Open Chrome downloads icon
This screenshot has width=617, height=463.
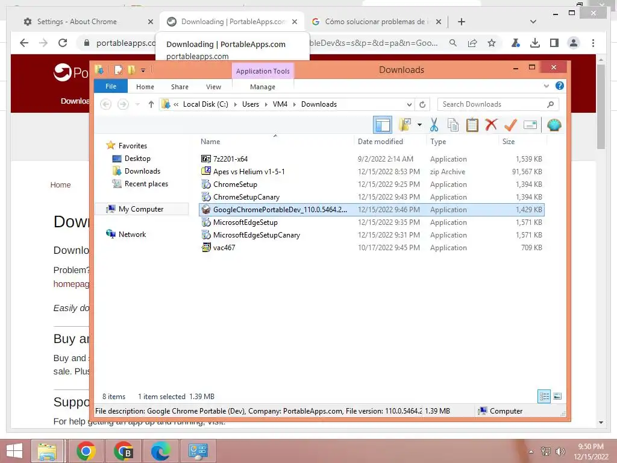click(x=535, y=43)
